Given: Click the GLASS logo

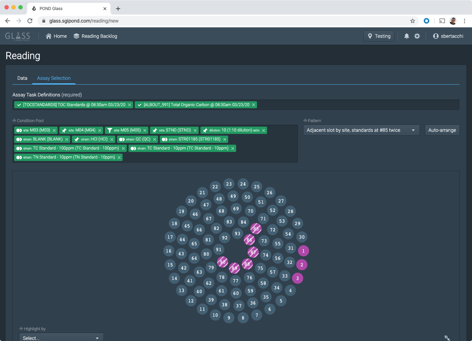Looking at the screenshot, I should click(x=17, y=36).
